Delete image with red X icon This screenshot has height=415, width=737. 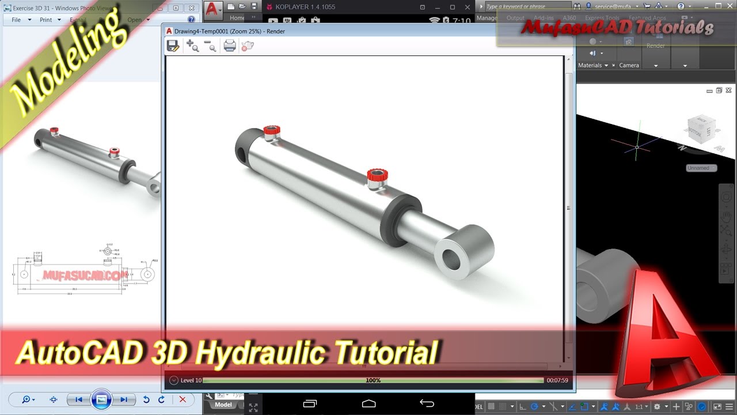coord(183,399)
